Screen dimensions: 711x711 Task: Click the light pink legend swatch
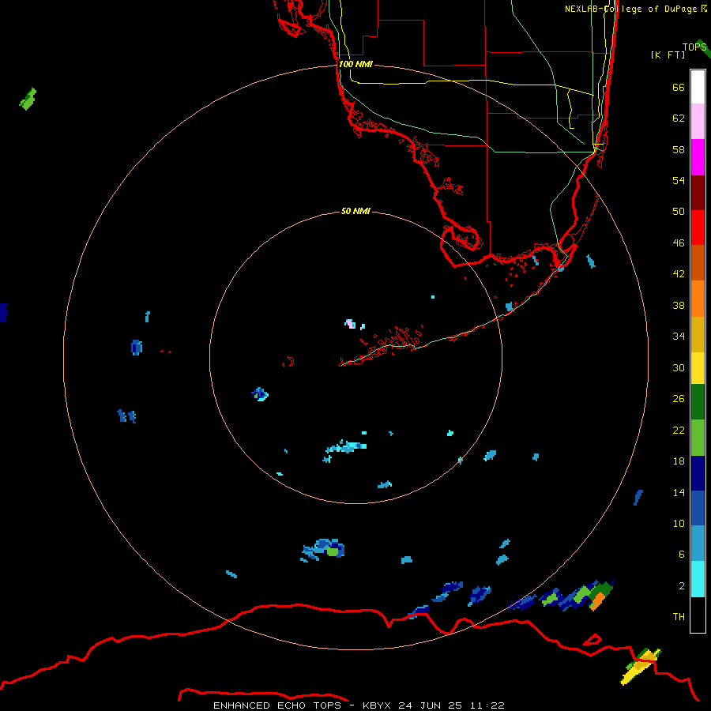tap(698, 122)
